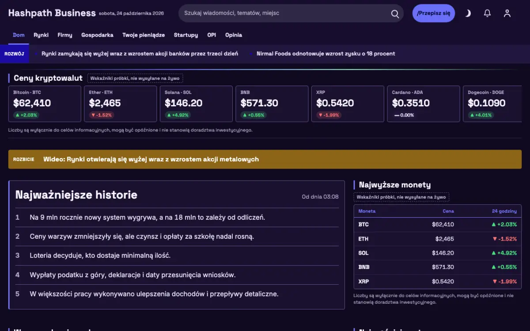
Task: Read story five about retail flows
Action: (154, 294)
